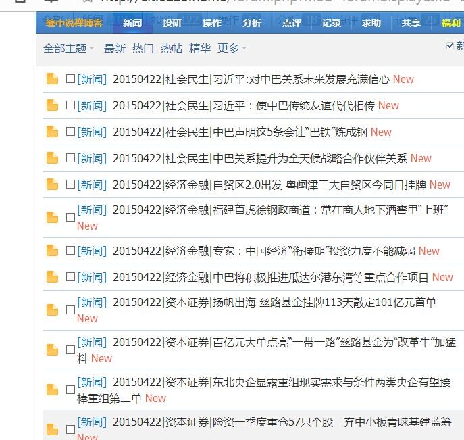The height and width of the screenshot is (440, 464).
Task: Untick the checked box at top right
Action: point(450,46)
